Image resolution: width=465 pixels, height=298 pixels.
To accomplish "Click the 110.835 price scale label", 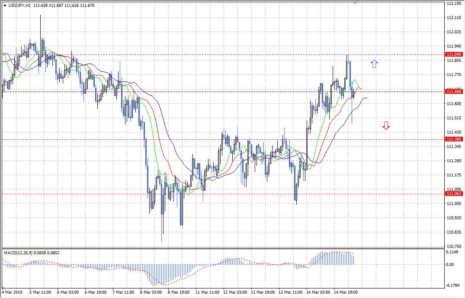I will click(x=454, y=232).
